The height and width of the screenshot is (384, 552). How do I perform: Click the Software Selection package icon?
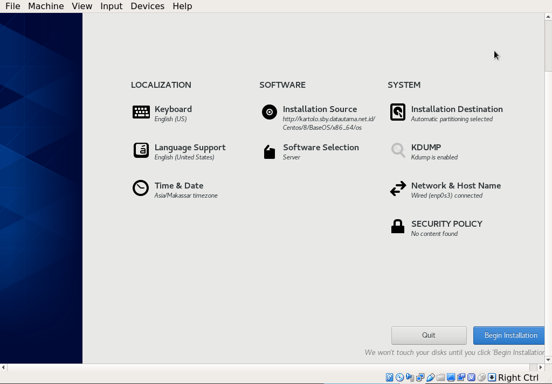[269, 152]
